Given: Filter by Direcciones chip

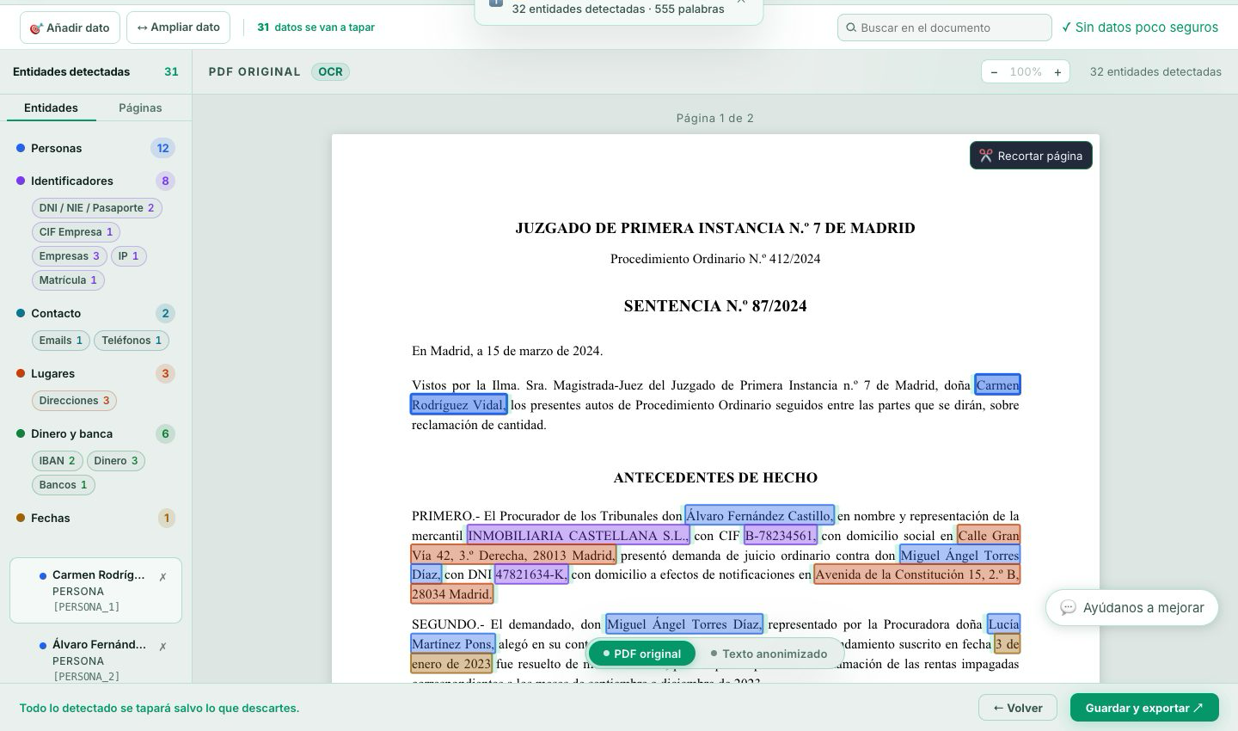Looking at the screenshot, I should coord(74,401).
